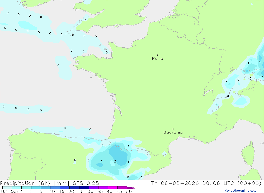
Task: Click the island of Corsica on the map
Action: point(248,154)
